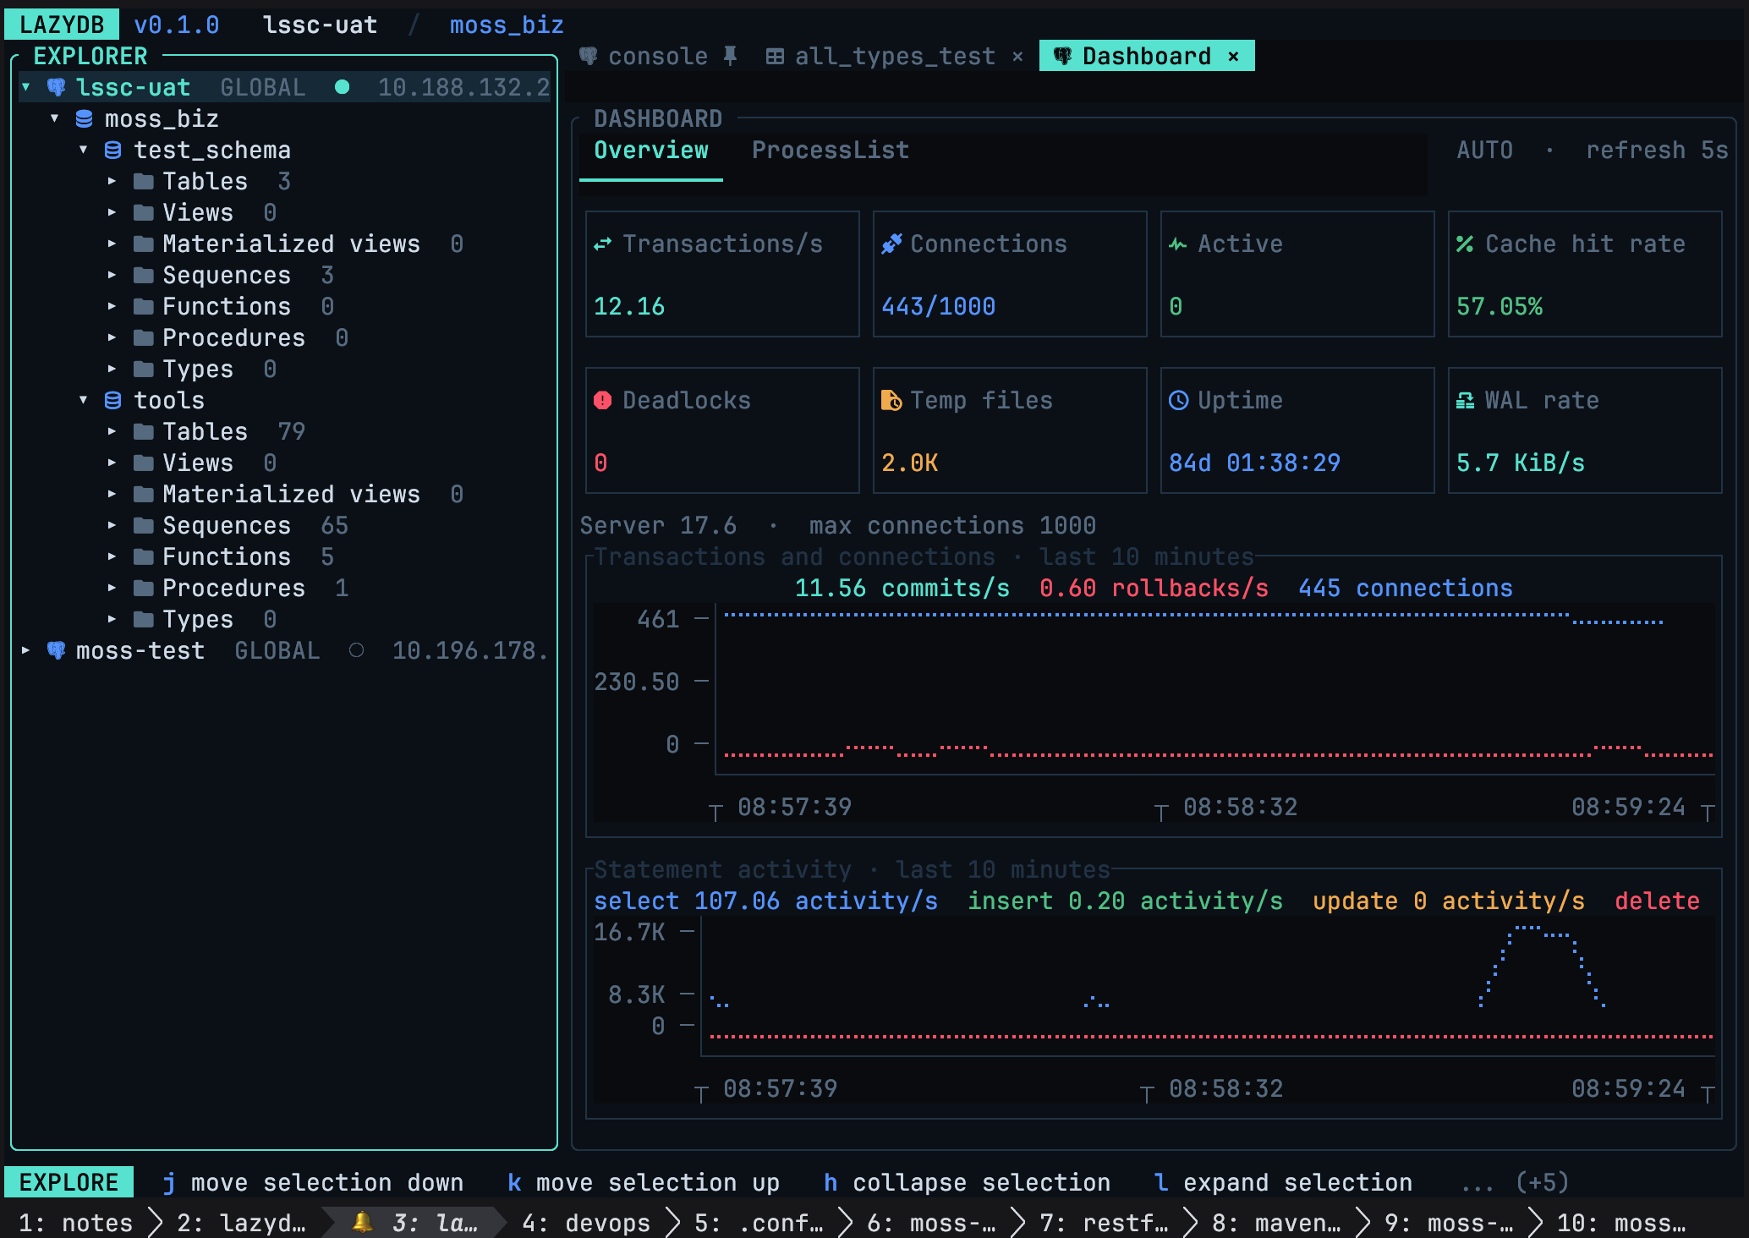Click the 08:58:32 marker on transactions chart
The image size is (1749, 1238).
[1240, 807]
